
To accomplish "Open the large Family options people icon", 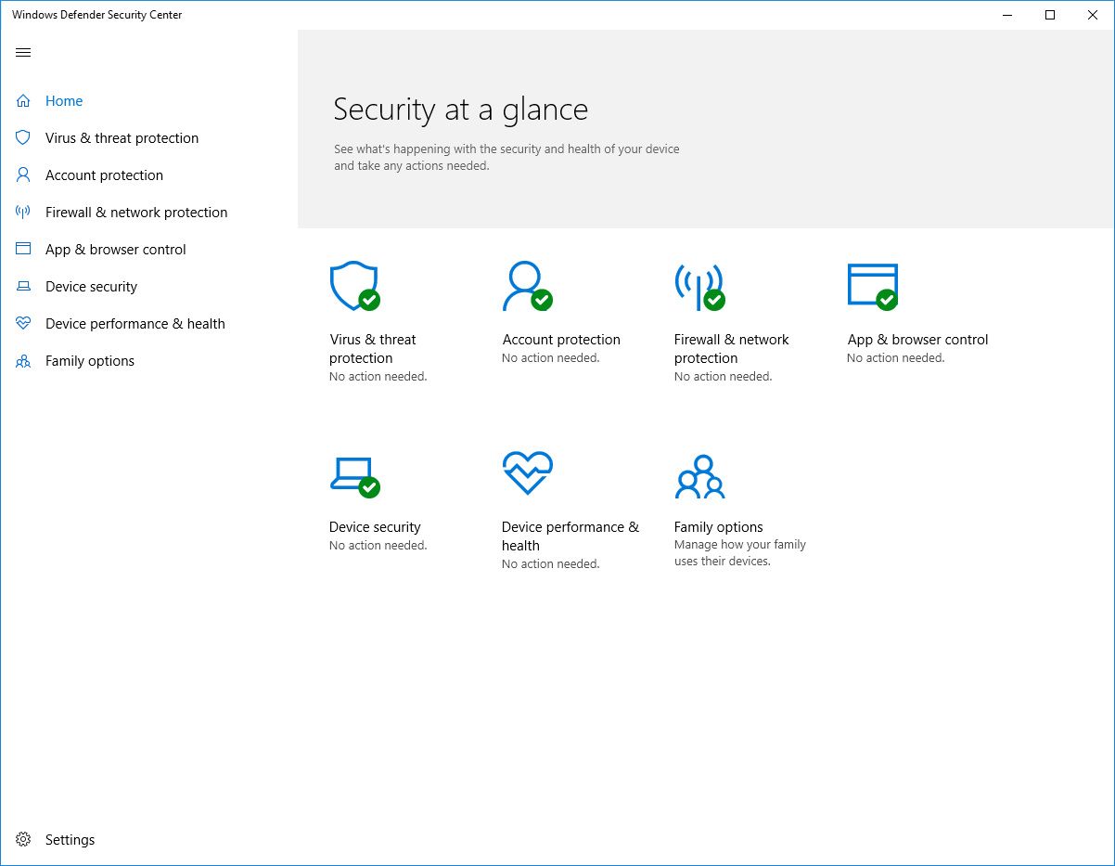I will pos(699,476).
